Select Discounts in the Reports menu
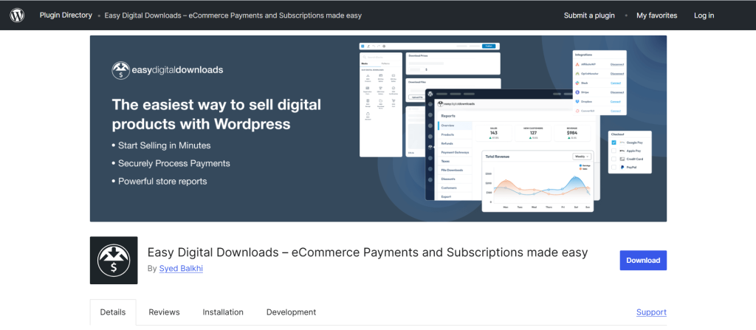This screenshot has width=756, height=330. (455, 179)
